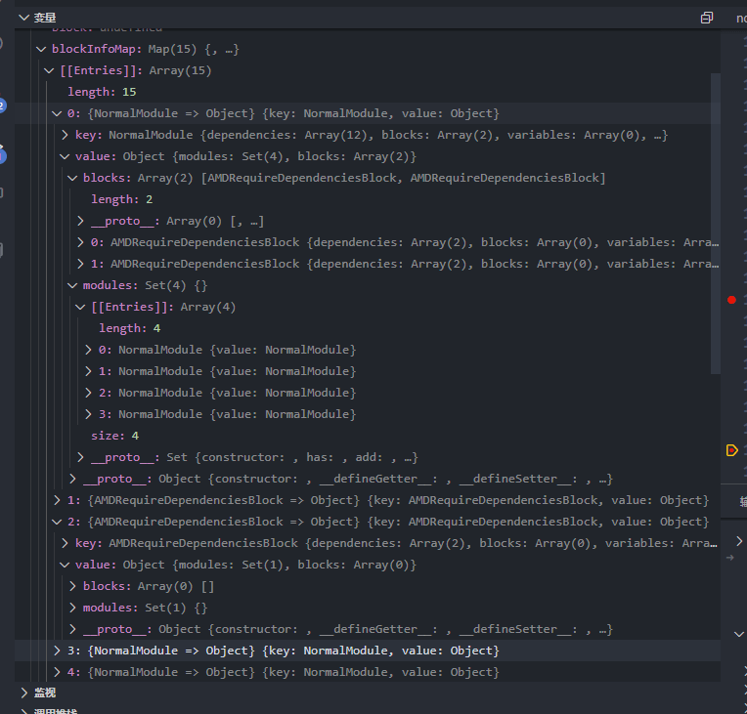The image size is (747, 714).
Task: Click the Variables panel vertical scrollbar
Action: (x=715, y=225)
